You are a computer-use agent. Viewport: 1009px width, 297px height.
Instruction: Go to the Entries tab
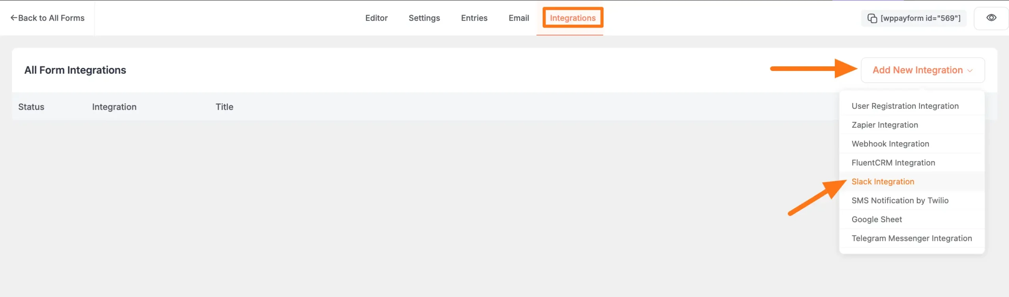click(x=474, y=18)
